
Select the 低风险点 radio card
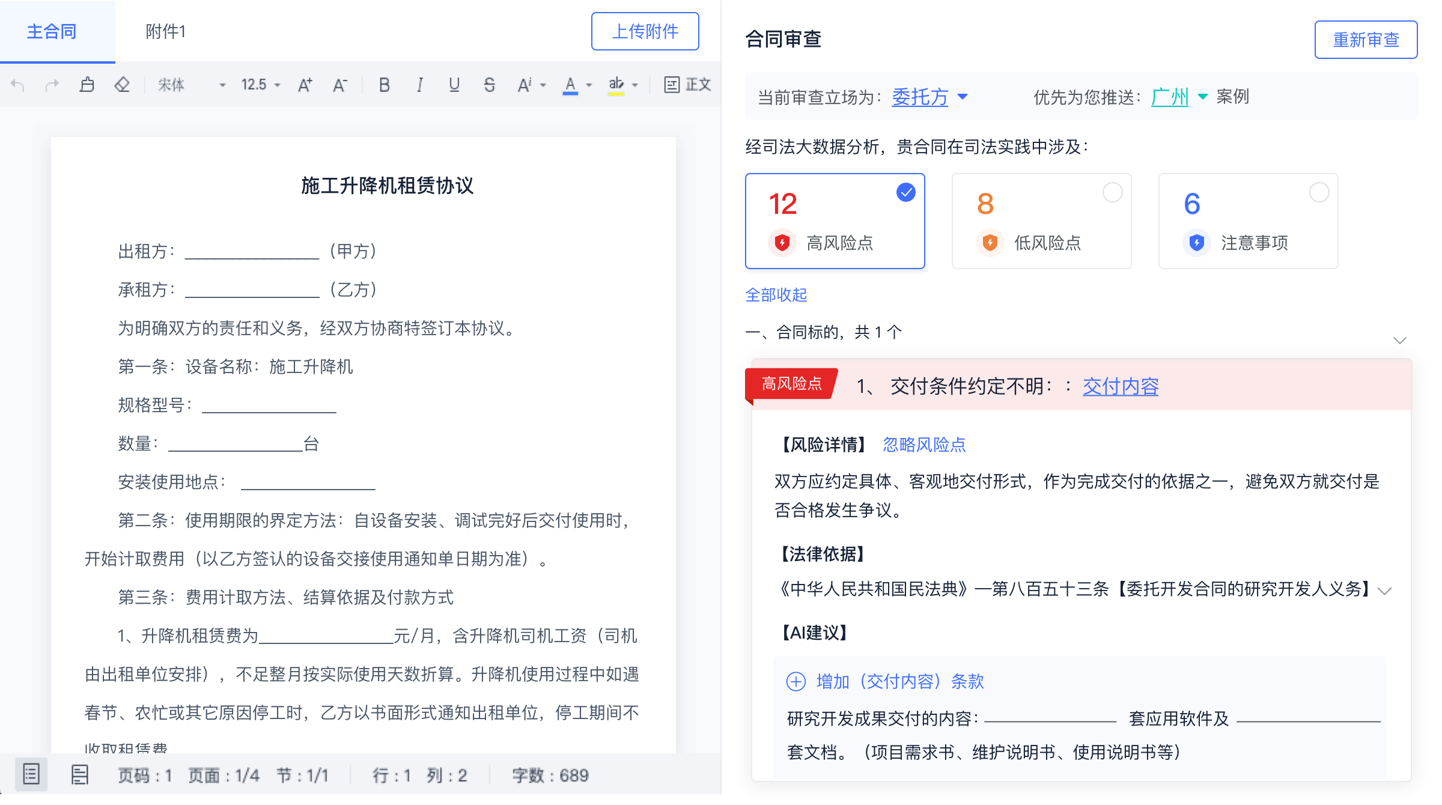pyautogui.click(x=1041, y=221)
